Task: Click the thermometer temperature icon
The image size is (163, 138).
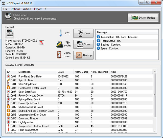Action: click(x=61, y=33)
